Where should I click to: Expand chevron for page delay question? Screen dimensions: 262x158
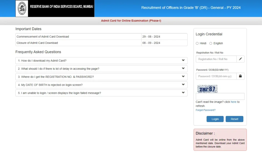pyautogui.click(x=183, y=69)
